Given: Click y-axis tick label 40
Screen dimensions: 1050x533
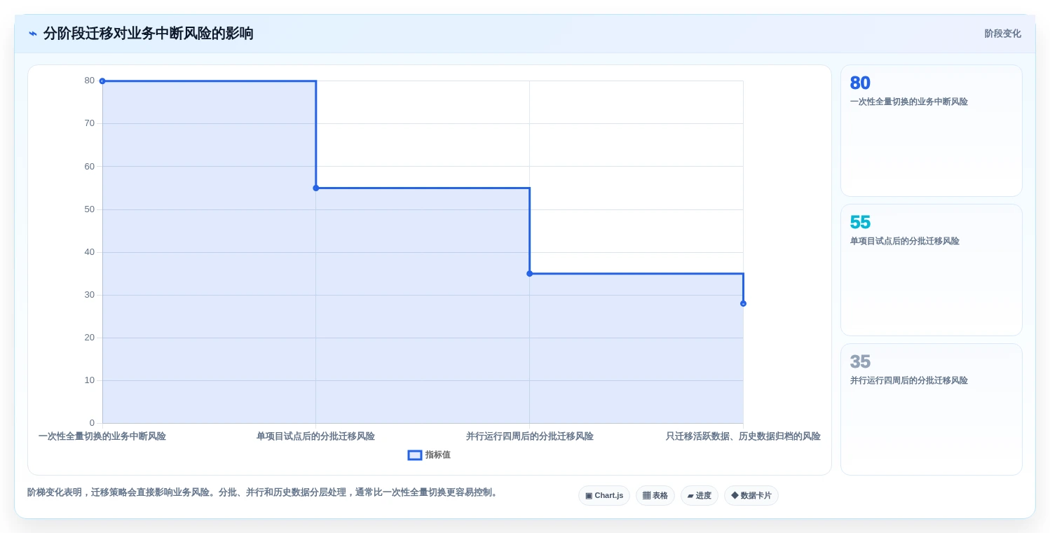Looking at the screenshot, I should point(89,252).
